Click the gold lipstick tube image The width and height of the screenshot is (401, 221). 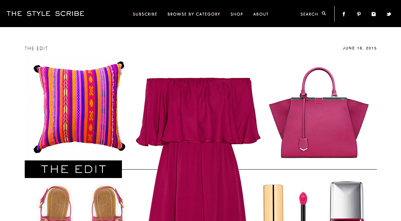pos(273,203)
